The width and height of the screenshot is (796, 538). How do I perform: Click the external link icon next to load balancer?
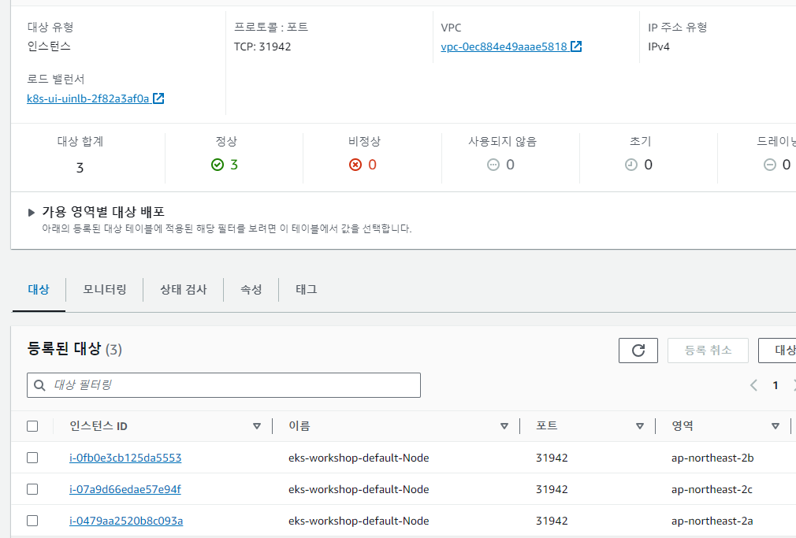pyautogui.click(x=160, y=98)
